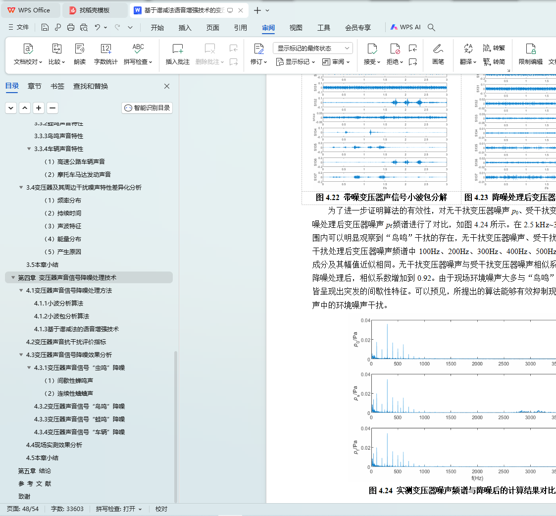This screenshot has width=556, height=516.
Task: Select the 画笔 pen tool
Action: click(438, 54)
